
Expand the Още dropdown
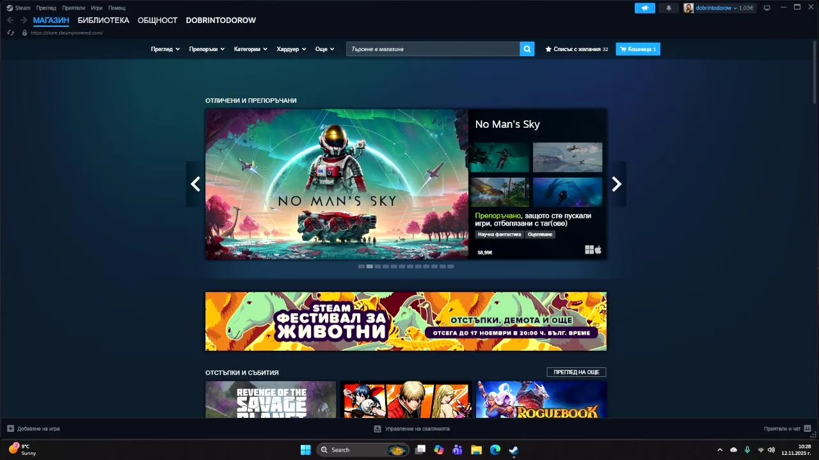[324, 49]
